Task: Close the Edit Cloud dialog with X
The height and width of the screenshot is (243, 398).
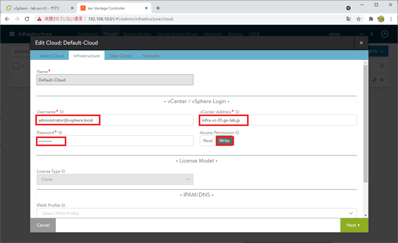Action: 361,43
